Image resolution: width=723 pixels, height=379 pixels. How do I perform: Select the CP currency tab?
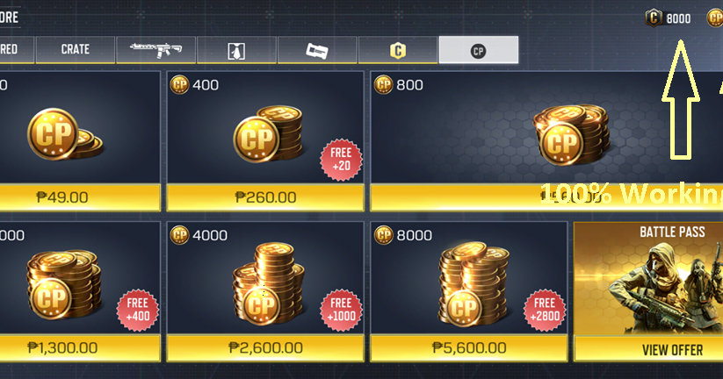[478, 50]
